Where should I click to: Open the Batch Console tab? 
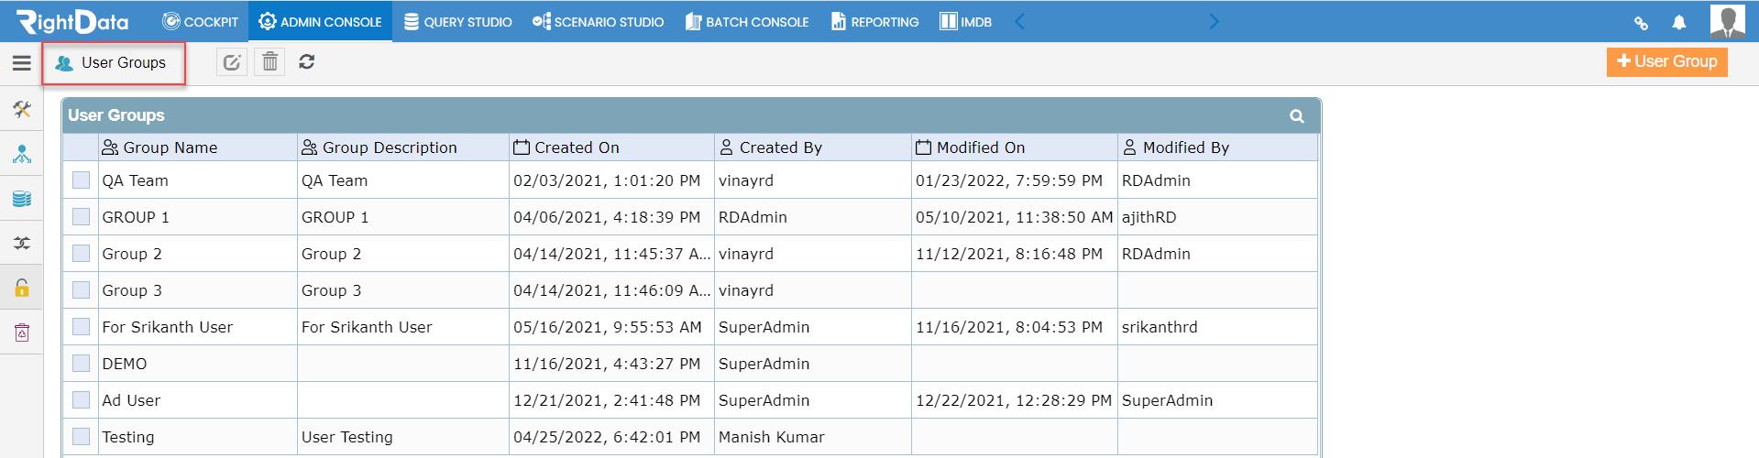747,21
